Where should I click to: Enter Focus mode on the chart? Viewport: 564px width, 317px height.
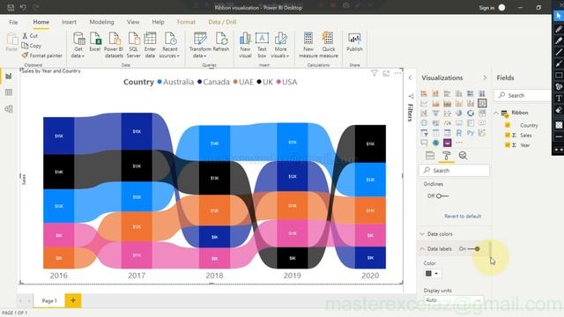point(386,73)
